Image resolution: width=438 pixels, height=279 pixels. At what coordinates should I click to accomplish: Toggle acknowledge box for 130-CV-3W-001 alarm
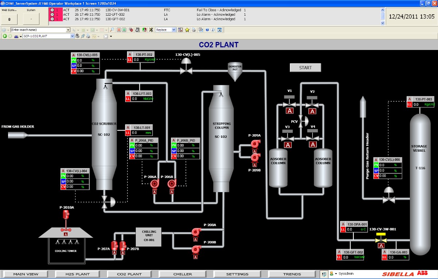[x=52, y=10]
